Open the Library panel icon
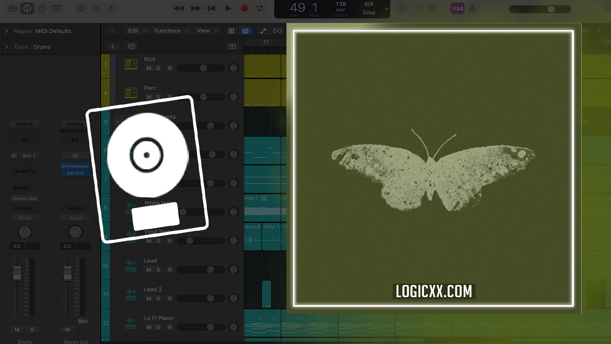The width and height of the screenshot is (611, 344). click(x=13, y=8)
